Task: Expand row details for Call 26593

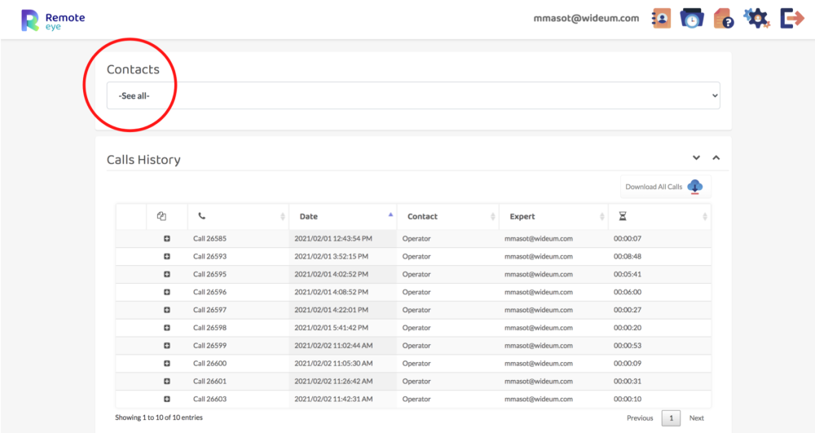Action: pyautogui.click(x=167, y=256)
